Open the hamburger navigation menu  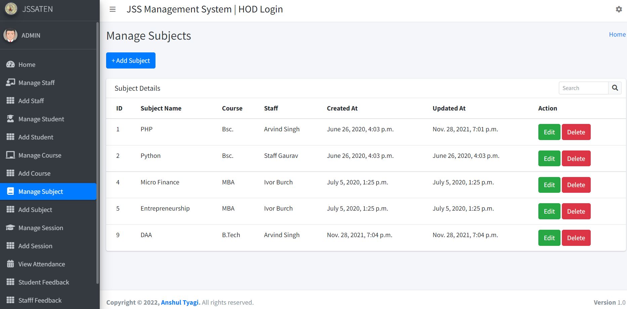pyautogui.click(x=113, y=9)
